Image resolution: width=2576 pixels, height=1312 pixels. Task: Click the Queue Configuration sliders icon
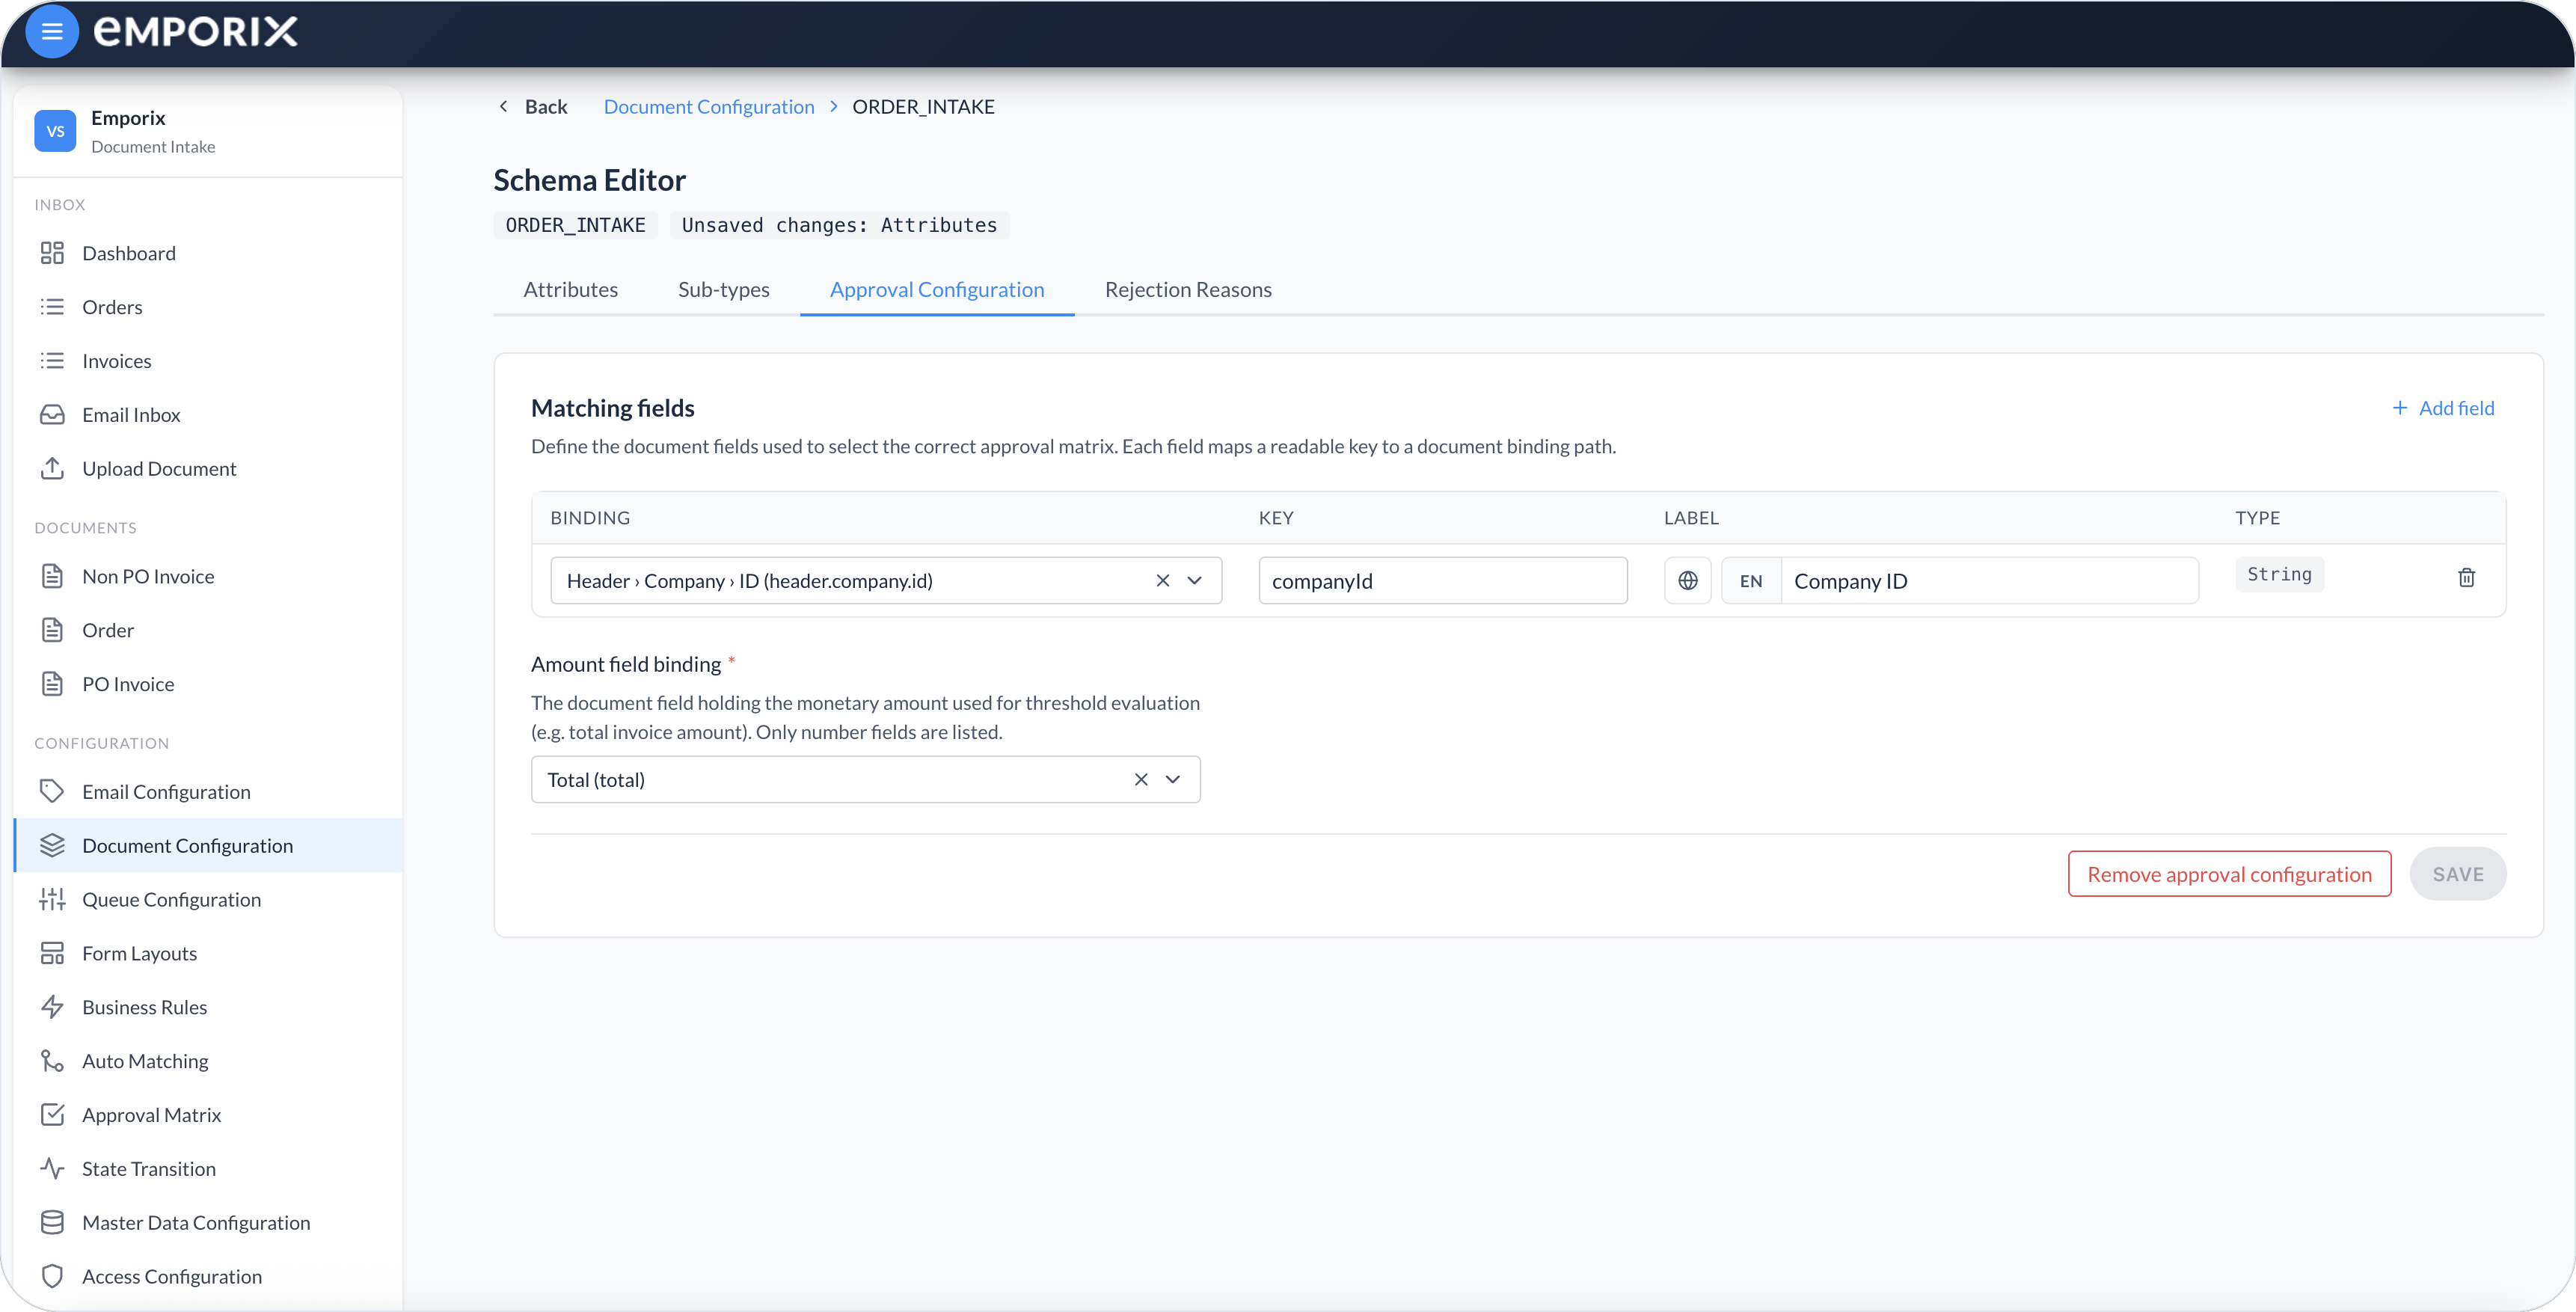click(52, 899)
